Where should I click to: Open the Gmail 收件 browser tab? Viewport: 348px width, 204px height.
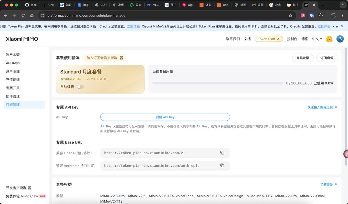(257, 5)
